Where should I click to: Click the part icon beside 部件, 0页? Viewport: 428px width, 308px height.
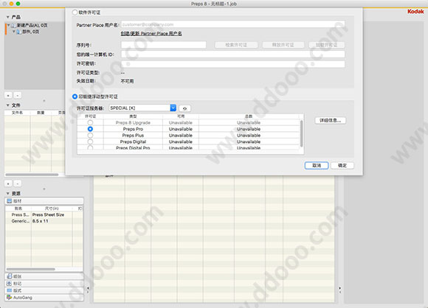click(x=18, y=32)
